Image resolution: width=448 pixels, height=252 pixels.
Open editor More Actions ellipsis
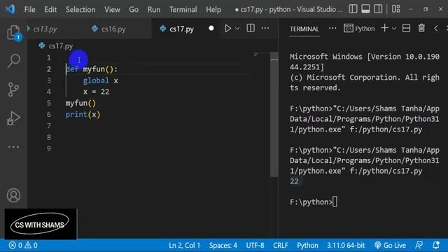(x=265, y=28)
